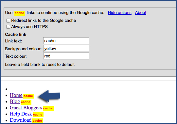Click the cache link beside Download

point(37,121)
